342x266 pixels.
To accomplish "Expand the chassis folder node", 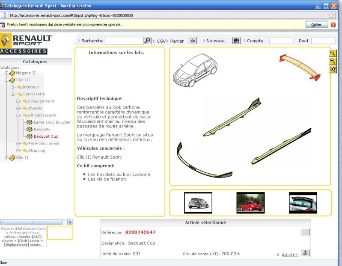I will pyautogui.click(x=18, y=108).
